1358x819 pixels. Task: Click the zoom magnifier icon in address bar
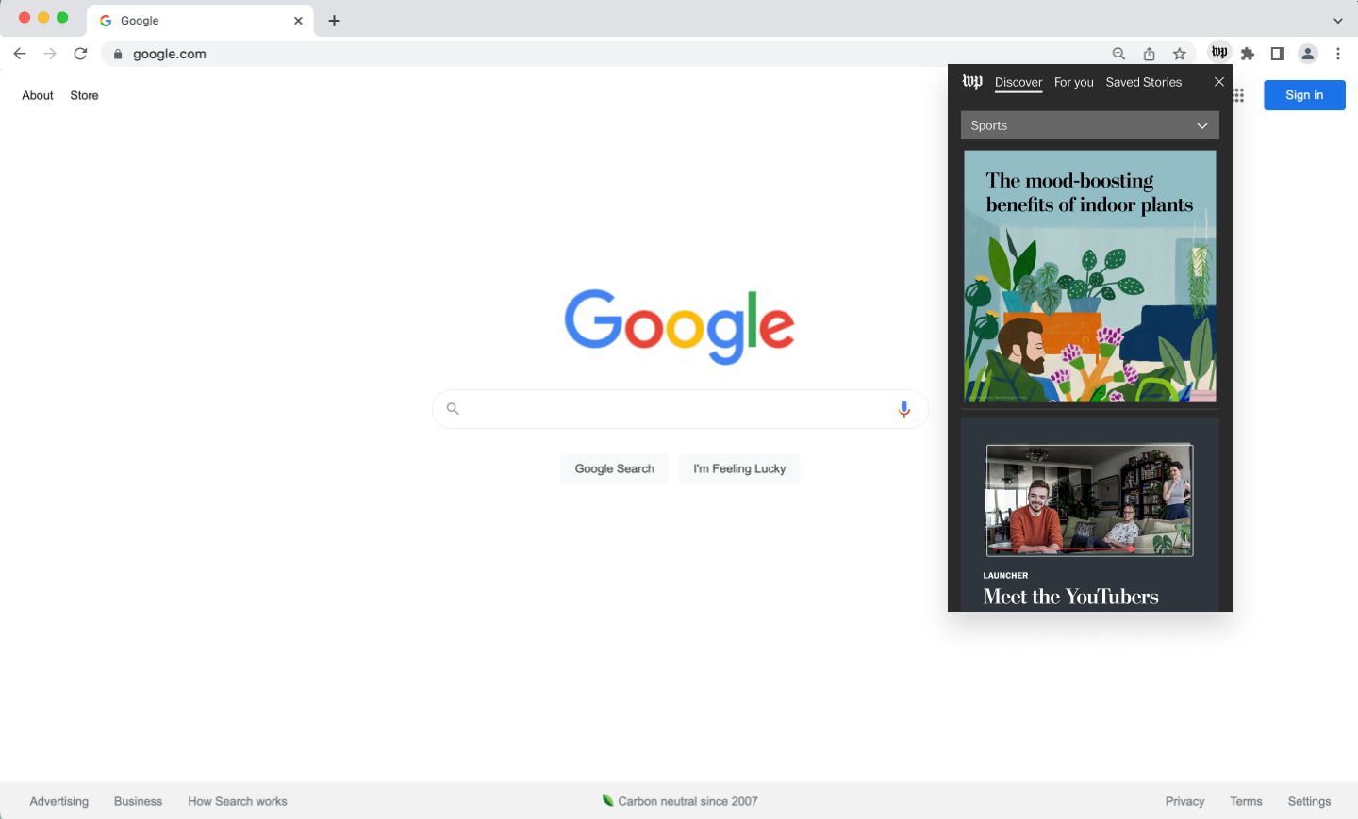coord(1118,54)
